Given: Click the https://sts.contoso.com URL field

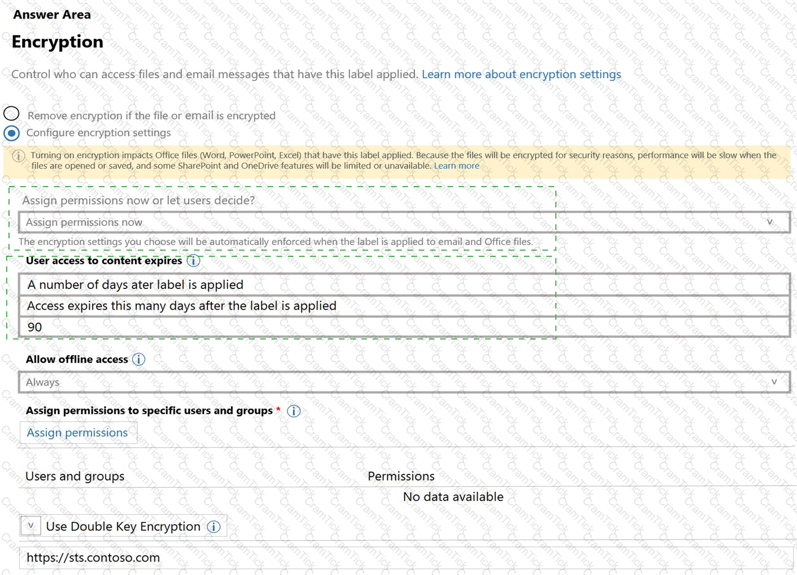Looking at the screenshot, I should point(406,558).
